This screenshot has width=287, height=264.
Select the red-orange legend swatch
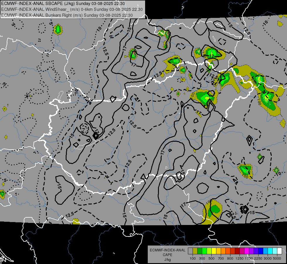(228, 251)
